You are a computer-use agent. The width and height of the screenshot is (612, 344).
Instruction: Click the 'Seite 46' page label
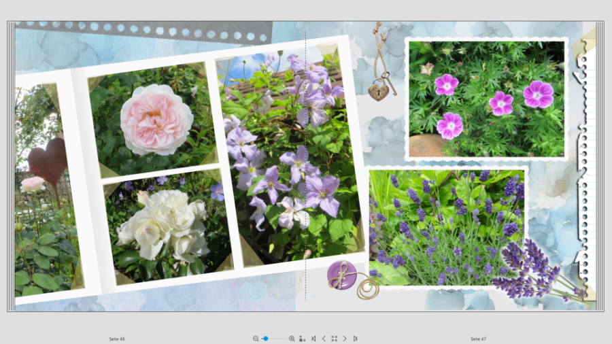pos(117,339)
